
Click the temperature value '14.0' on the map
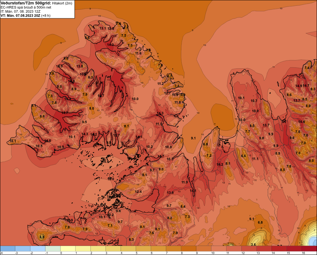pos(48,141)
